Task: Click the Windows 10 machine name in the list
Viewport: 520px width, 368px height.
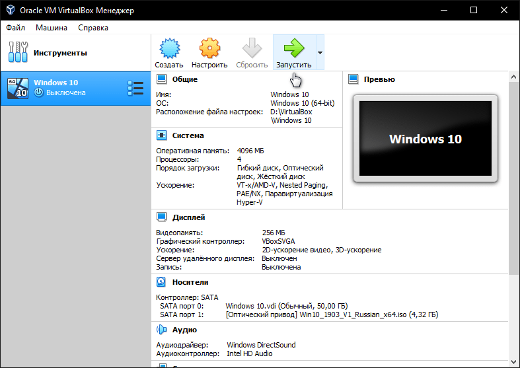Action: pyautogui.click(x=56, y=83)
